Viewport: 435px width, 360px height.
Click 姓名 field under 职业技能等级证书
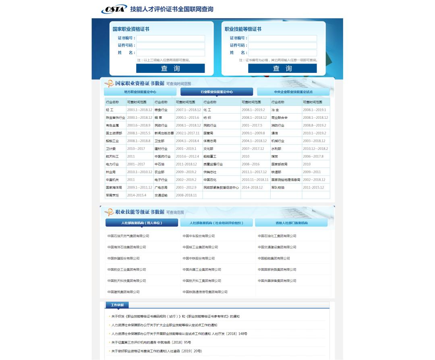pyautogui.click(x=282, y=53)
